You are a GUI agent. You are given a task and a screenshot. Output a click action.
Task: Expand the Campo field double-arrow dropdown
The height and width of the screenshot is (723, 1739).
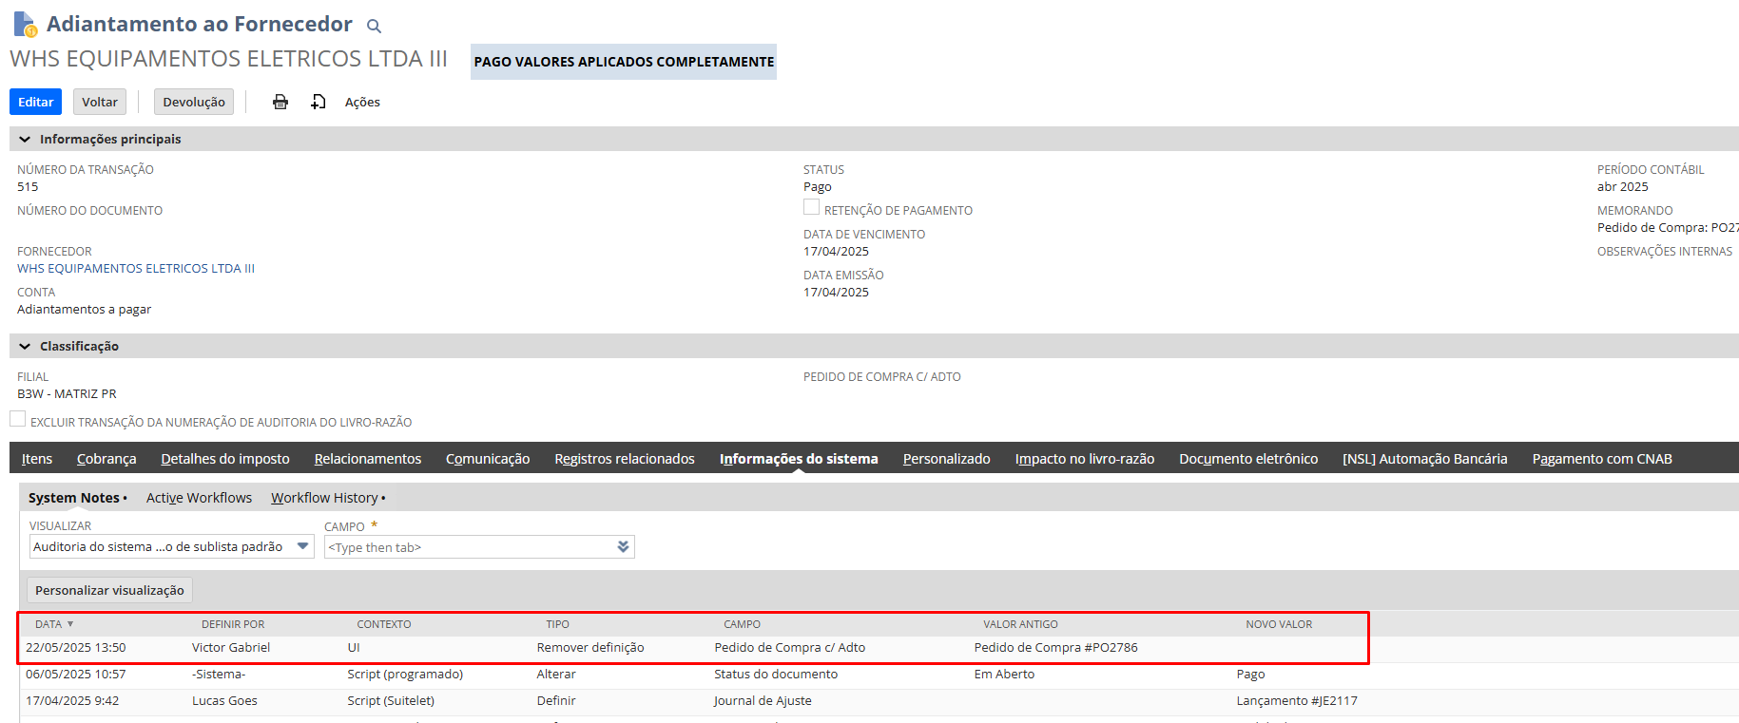point(623,546)
